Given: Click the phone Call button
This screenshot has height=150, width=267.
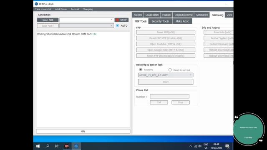Looking at the screenshot, I should click(x=159, y=102).
